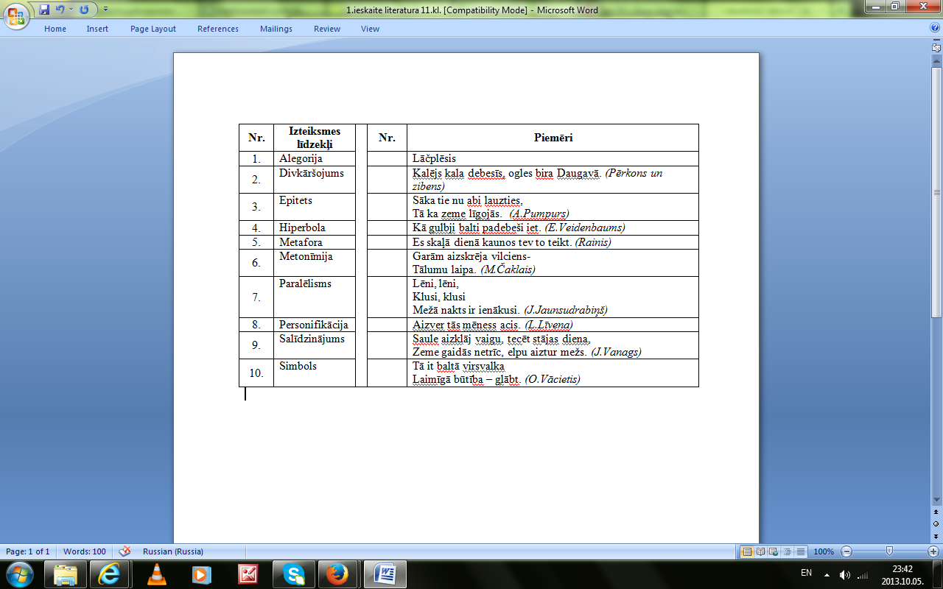Zoom out with the minus button

pyautogui.click(x=846, y=551)
